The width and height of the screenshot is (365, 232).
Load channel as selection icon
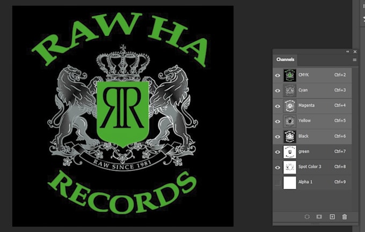[307, 217]
